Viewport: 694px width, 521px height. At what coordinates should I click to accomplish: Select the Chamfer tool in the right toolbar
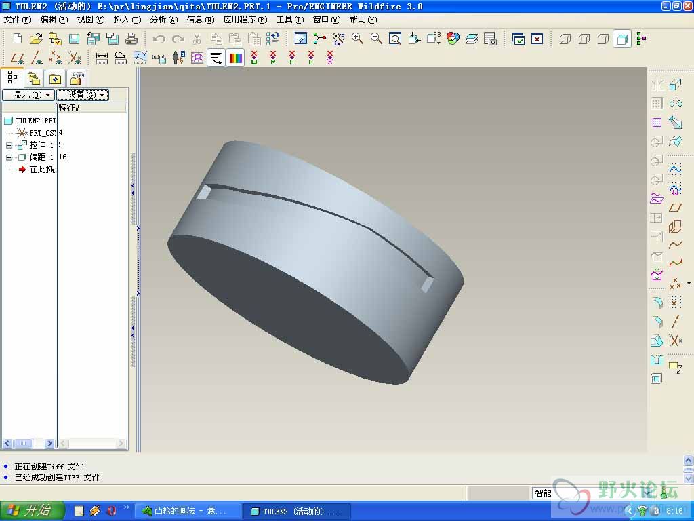click(657, 322)
